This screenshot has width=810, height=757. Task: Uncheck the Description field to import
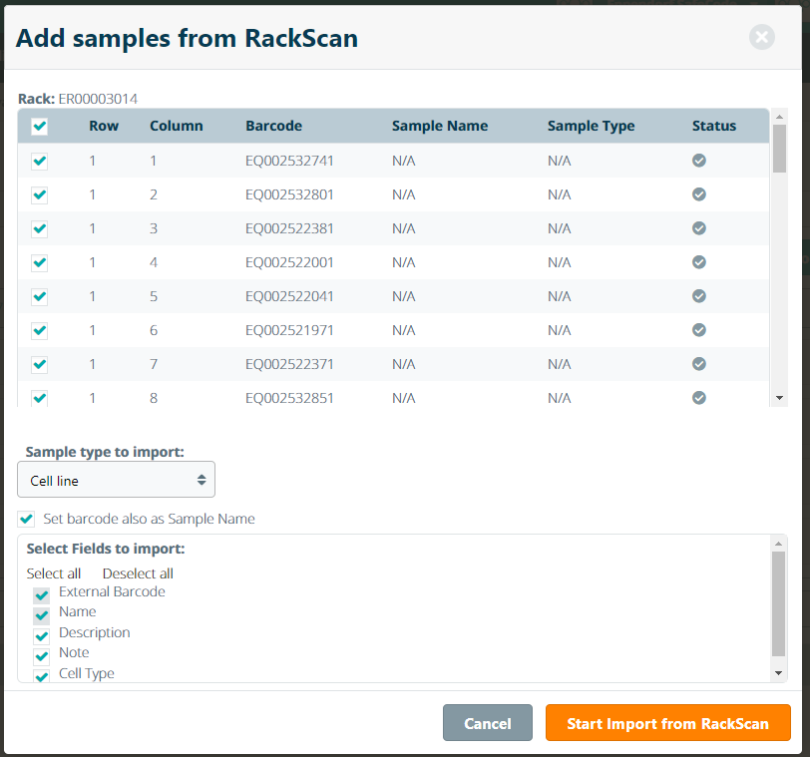[42, 636]
